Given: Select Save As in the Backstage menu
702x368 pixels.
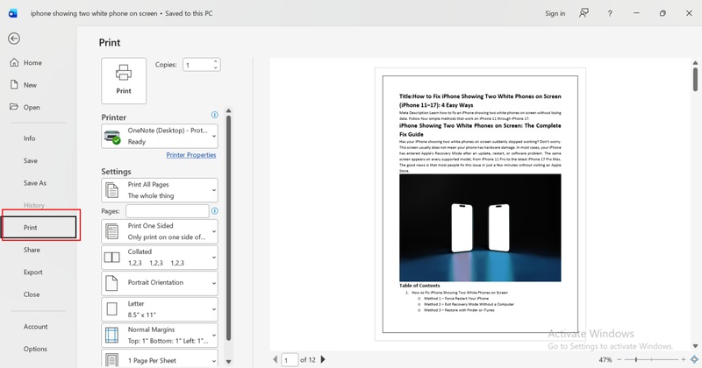Looking at the screenshot, I should click(35, 183).
